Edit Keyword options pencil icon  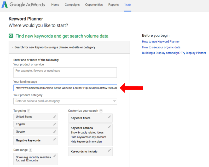(109, 127)
